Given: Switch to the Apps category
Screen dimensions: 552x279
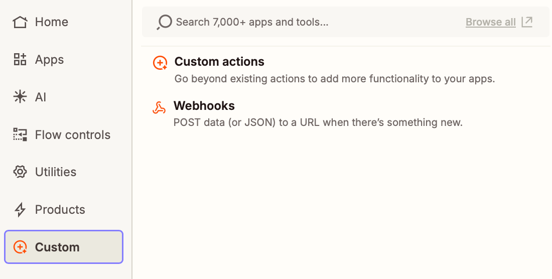Looking at the screenshot, I should [49, 60].
